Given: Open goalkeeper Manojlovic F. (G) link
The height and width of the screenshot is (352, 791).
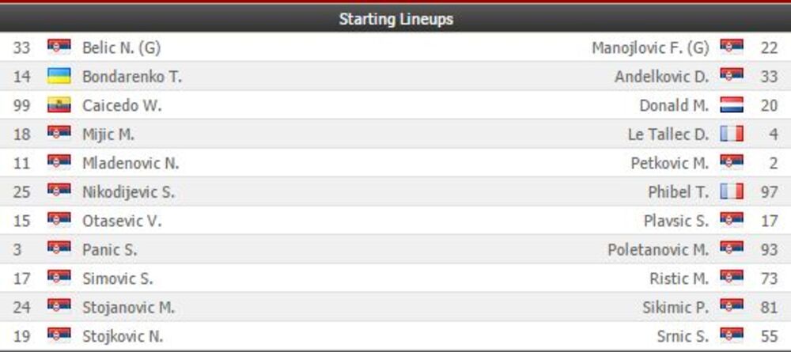Looking at the screenshot, I should [650, 47].
